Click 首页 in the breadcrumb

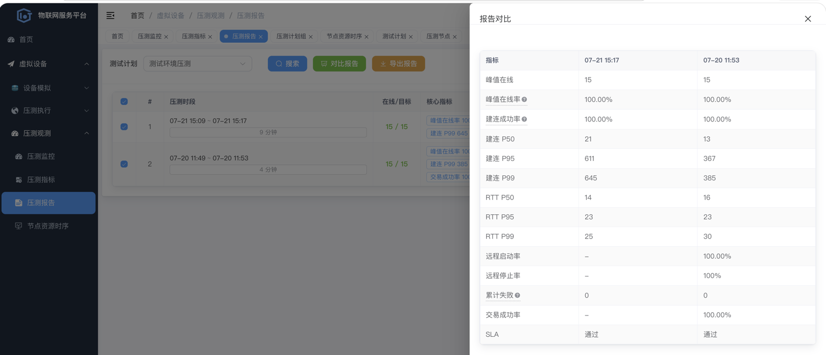click(137, 15)
